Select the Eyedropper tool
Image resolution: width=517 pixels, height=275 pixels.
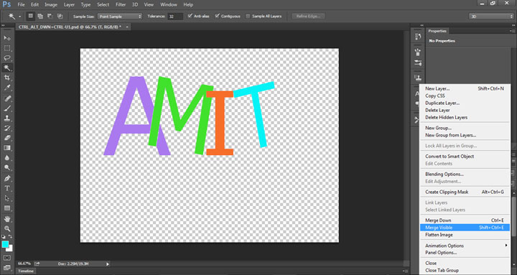click(x=7, y=88)
